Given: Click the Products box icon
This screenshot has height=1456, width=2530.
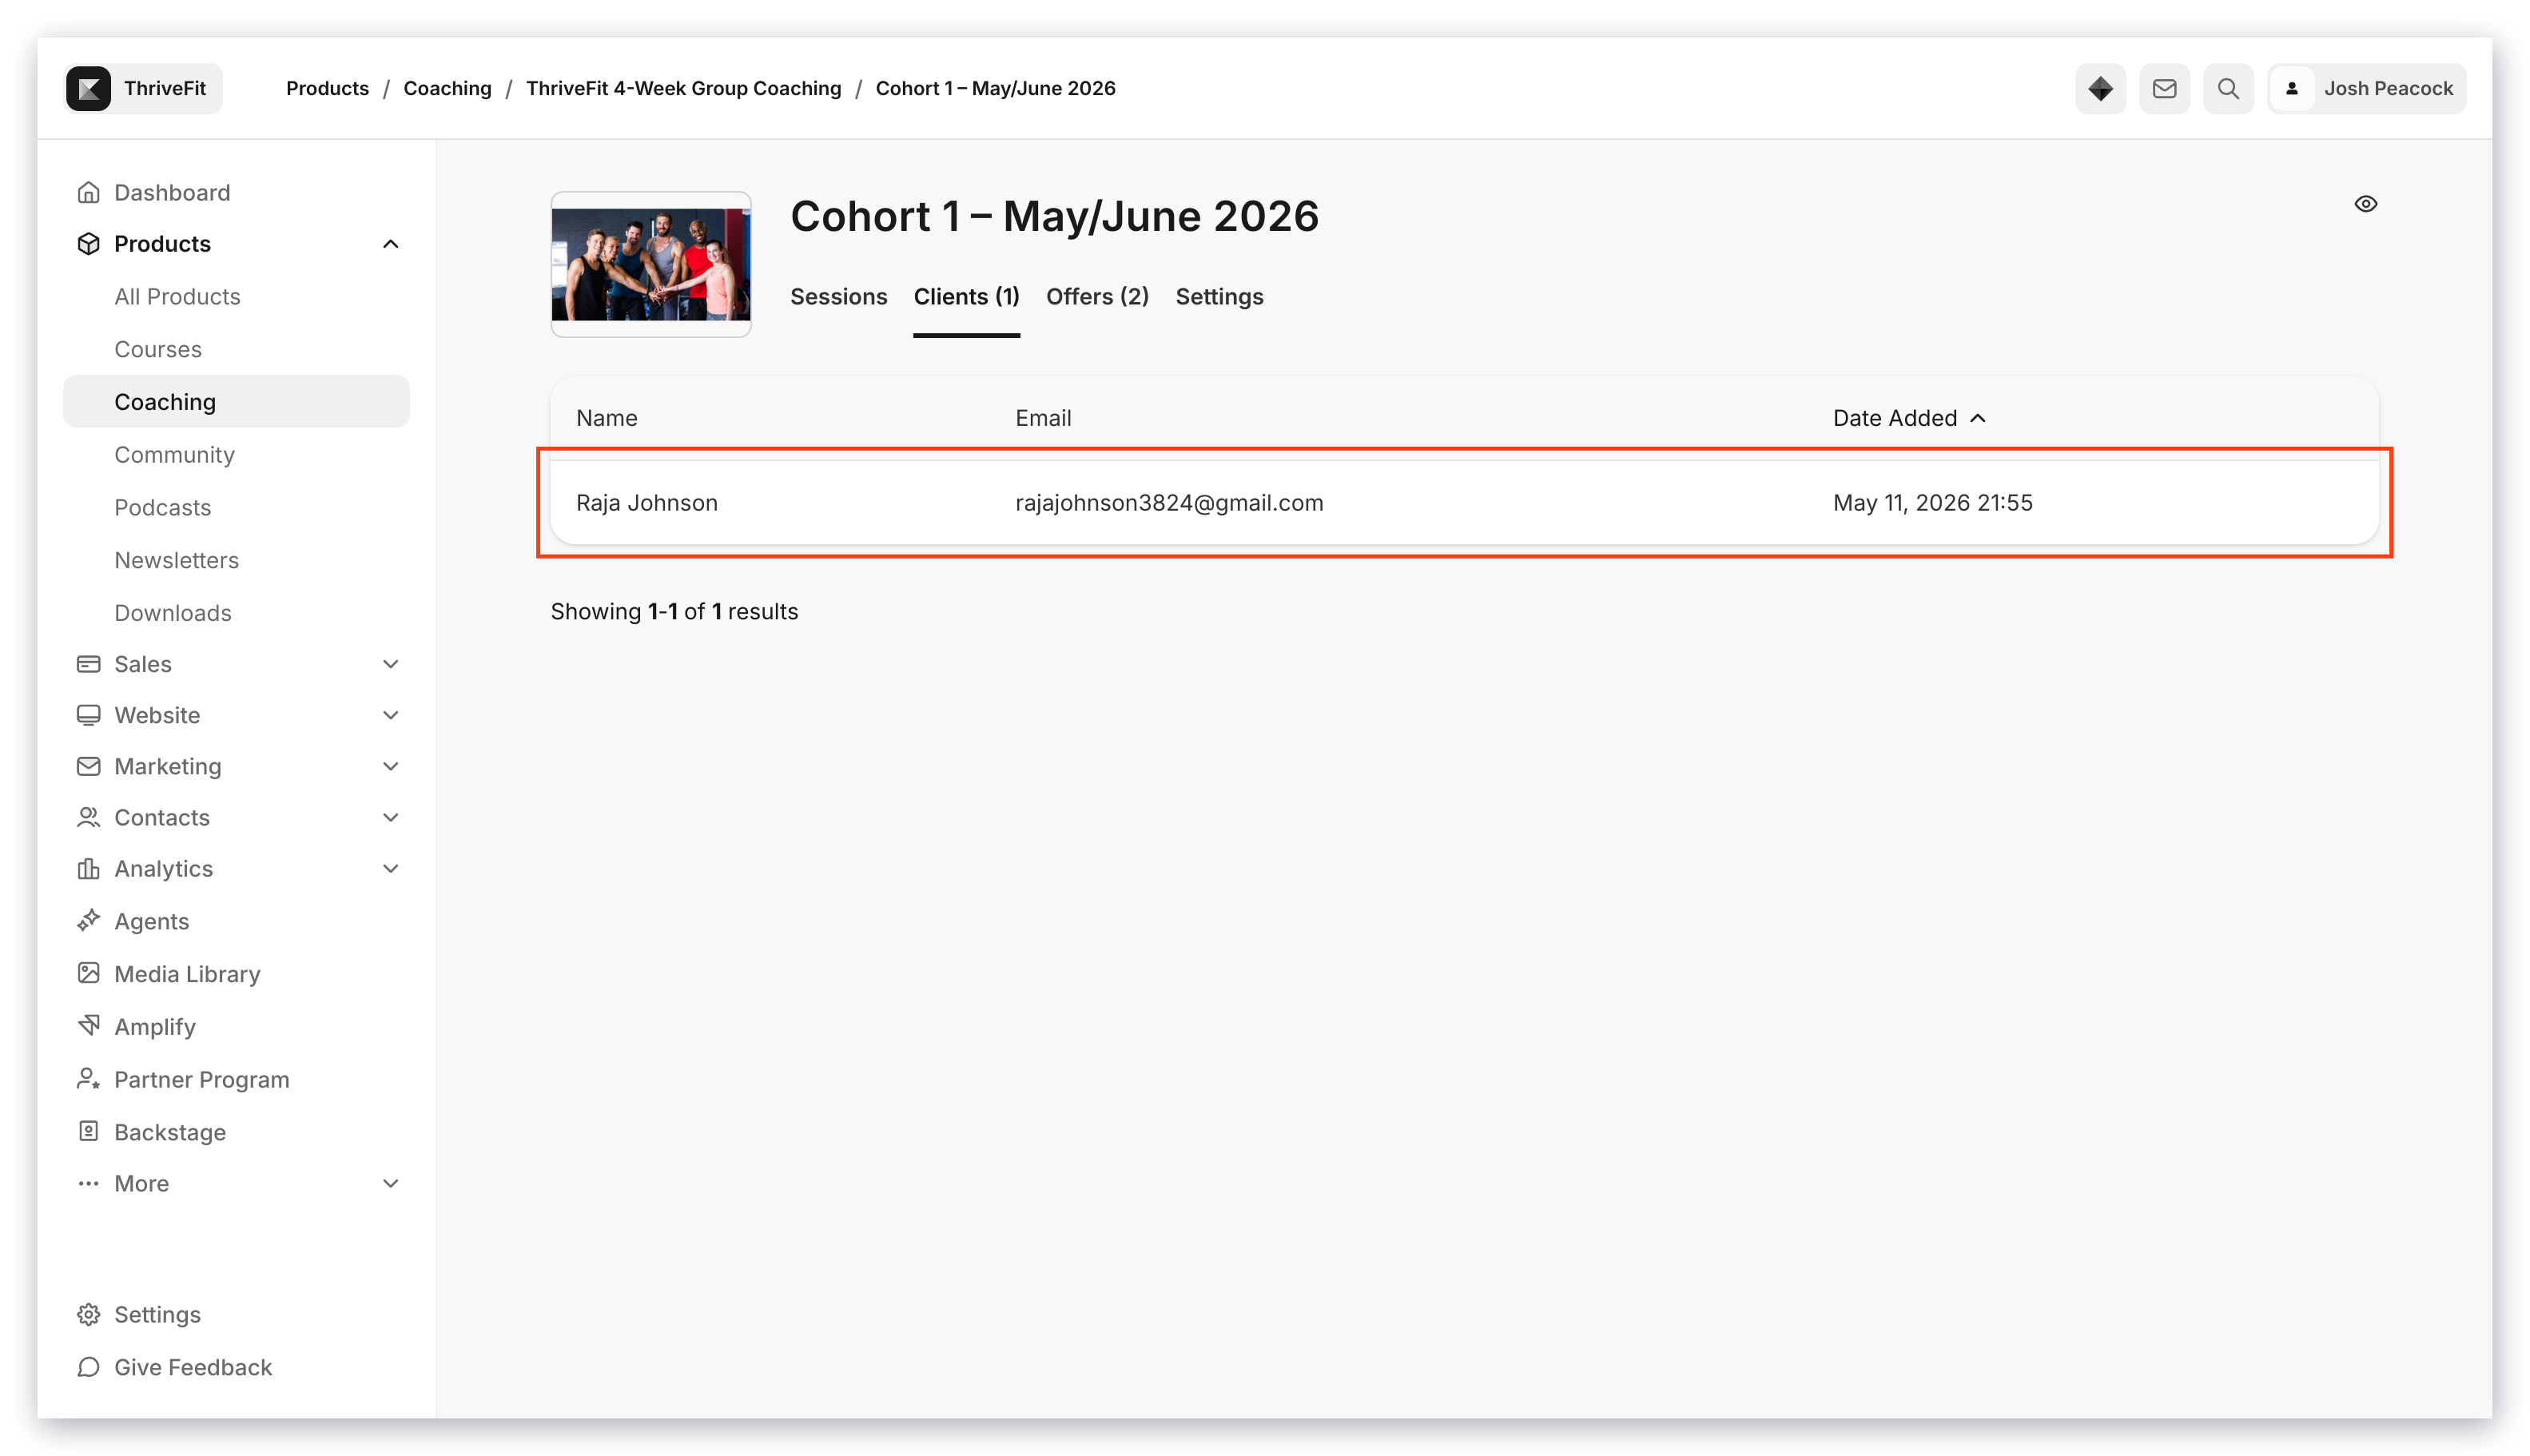Looking at the screenshot, I should click(x=88, y=244).
